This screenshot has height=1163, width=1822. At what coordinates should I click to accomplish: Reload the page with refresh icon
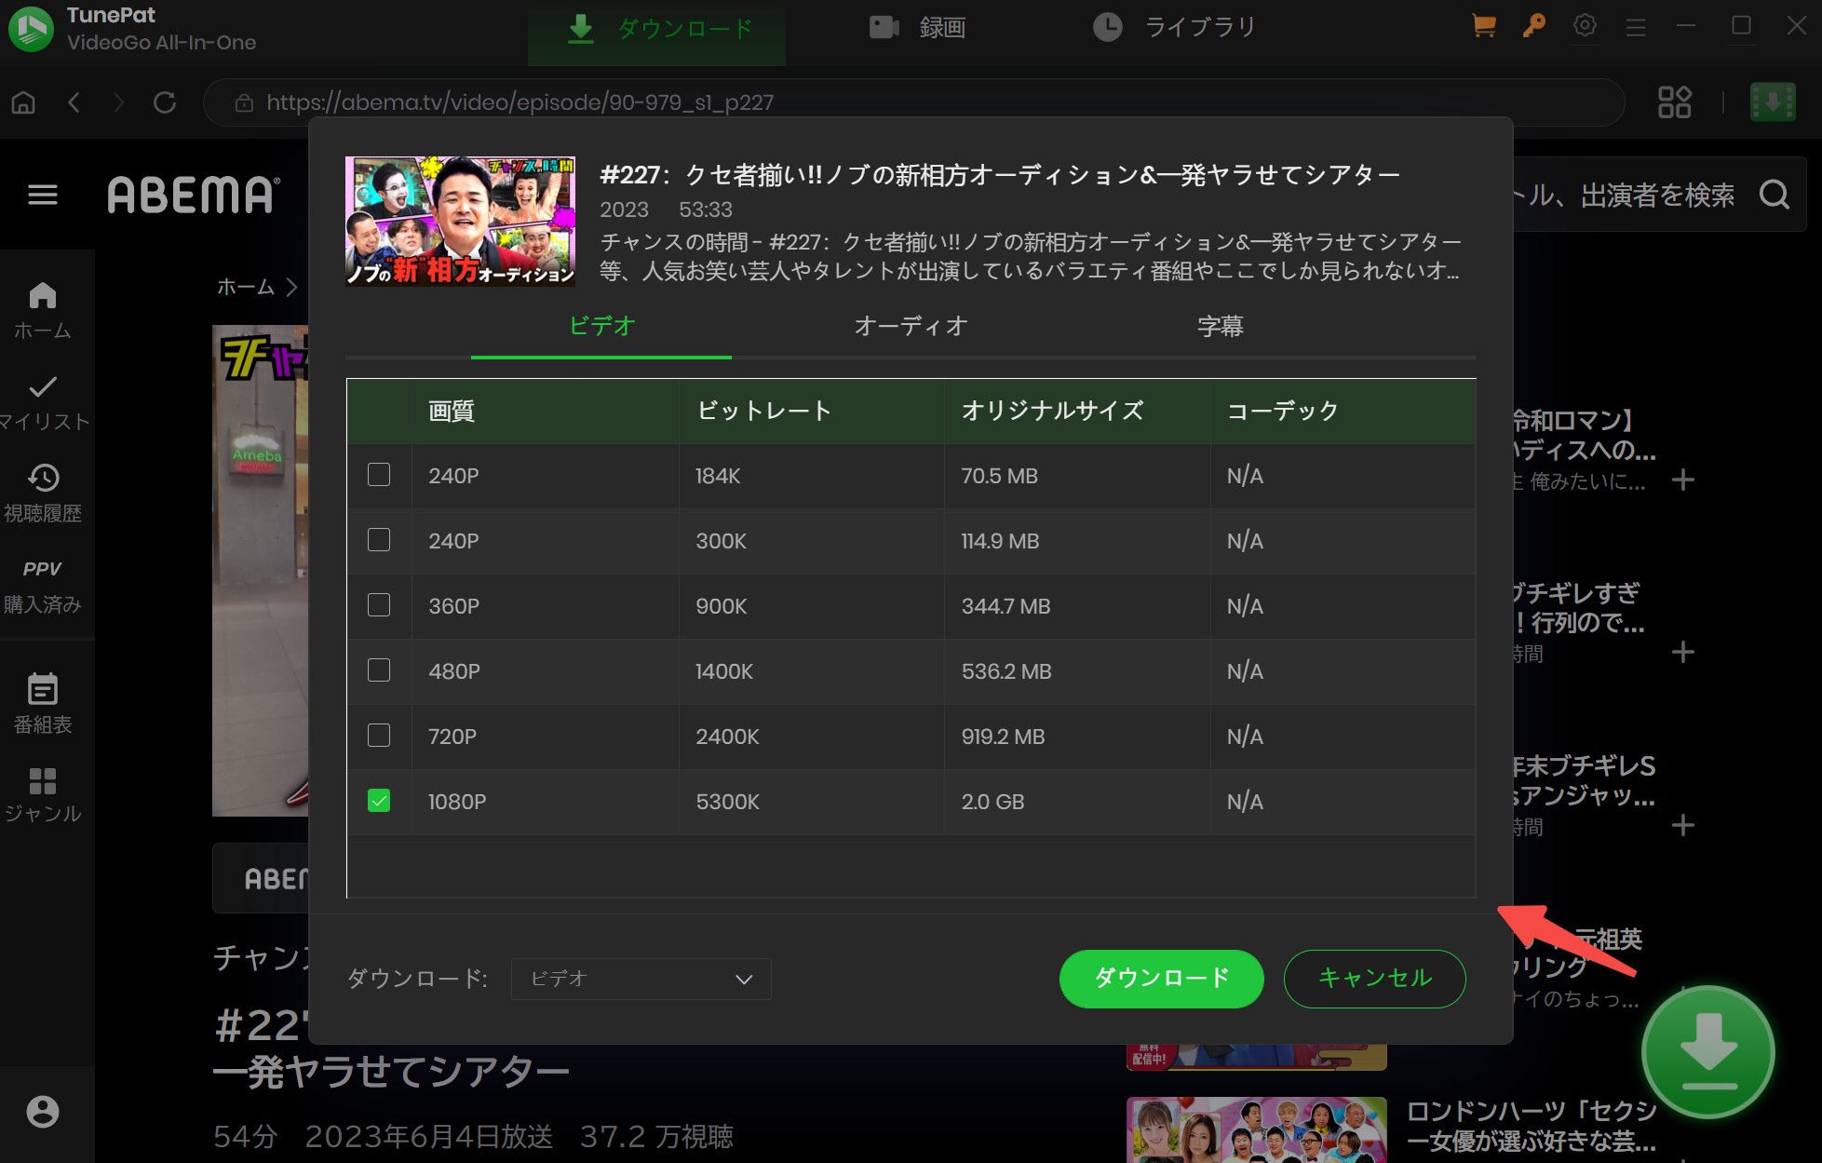click(165, 102)
